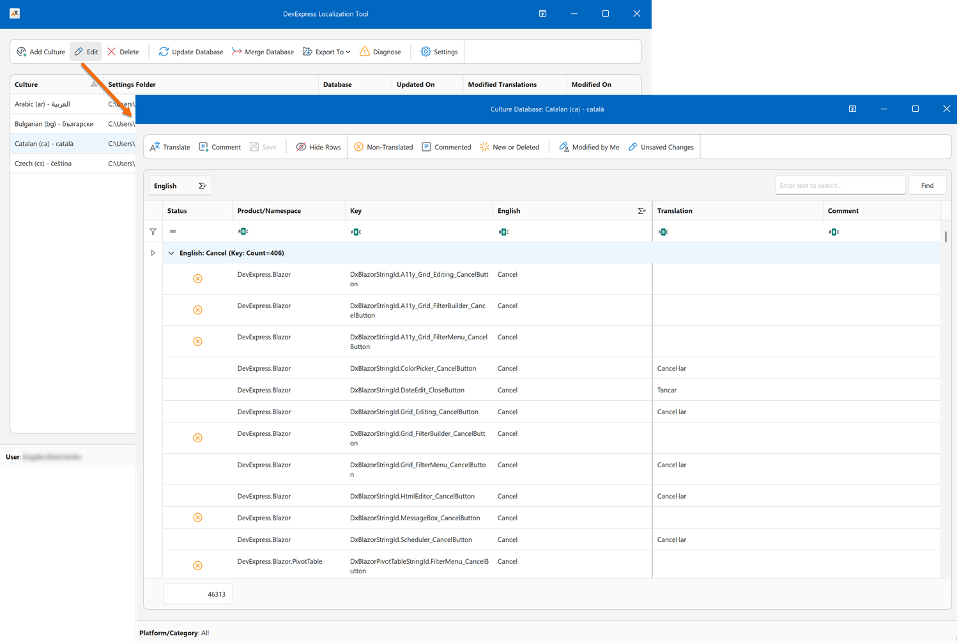957x643 pixels.
Task: Run Diagnose on the database
Action: (x=379, y=52)
